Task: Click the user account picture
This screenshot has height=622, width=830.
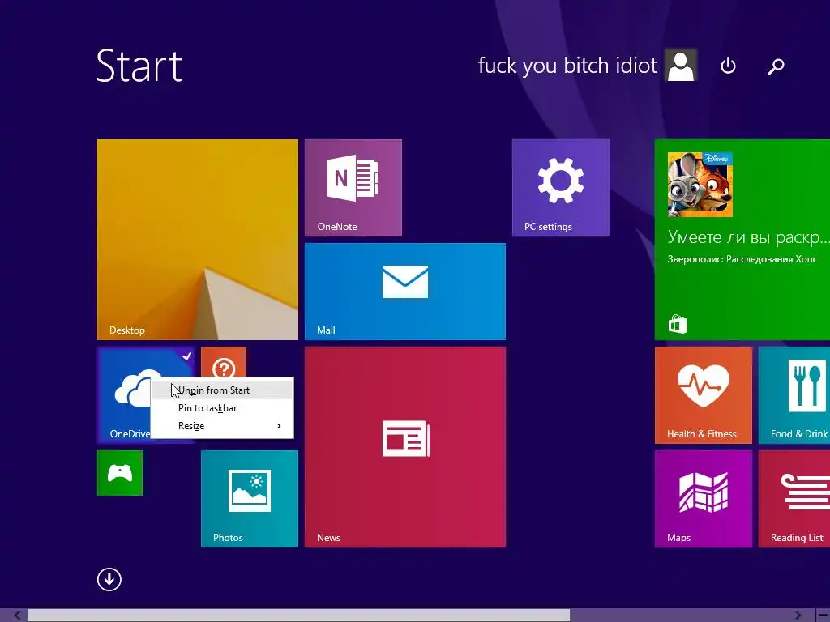Action: (681, 65)
